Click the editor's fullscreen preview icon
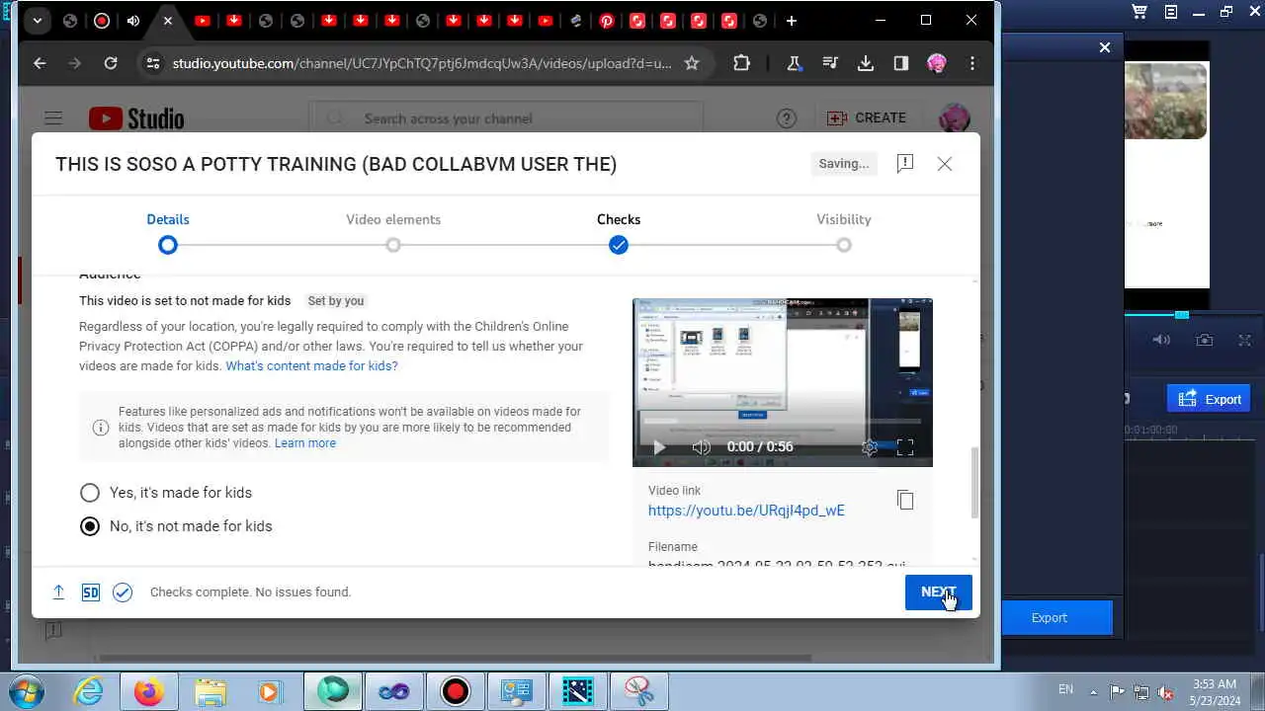Screen dimensions: 1265x711 [x=1245, y=340]
